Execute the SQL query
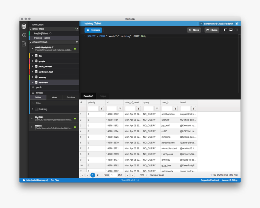This screenshot has width=260, height=208. [x=93, y=30]
